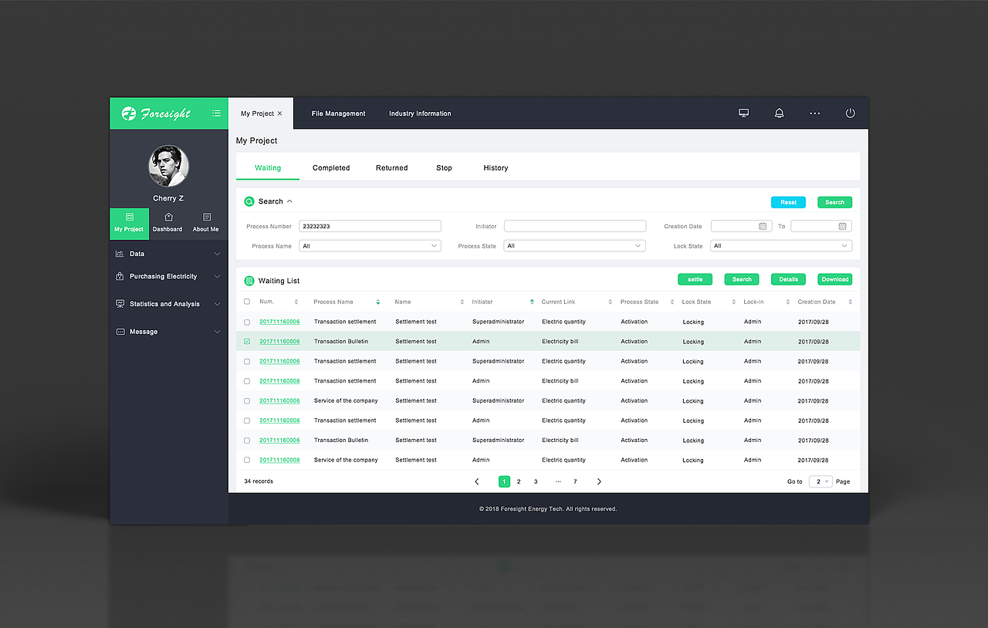The height and width of the screenshot is (628, 988).
Task: Sort by Process Name column arrows
Action: [377, 302]
